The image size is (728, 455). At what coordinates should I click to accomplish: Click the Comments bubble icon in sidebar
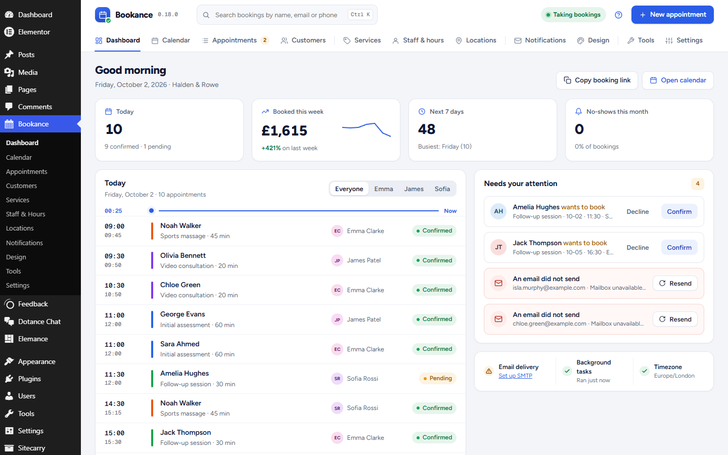point(9,107)
